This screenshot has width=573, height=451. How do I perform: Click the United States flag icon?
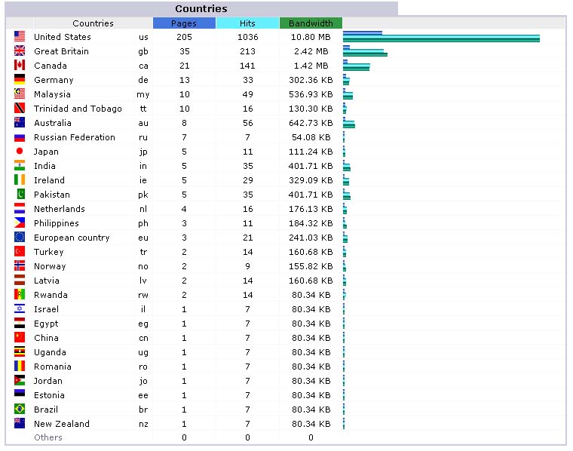click(20, 36)
